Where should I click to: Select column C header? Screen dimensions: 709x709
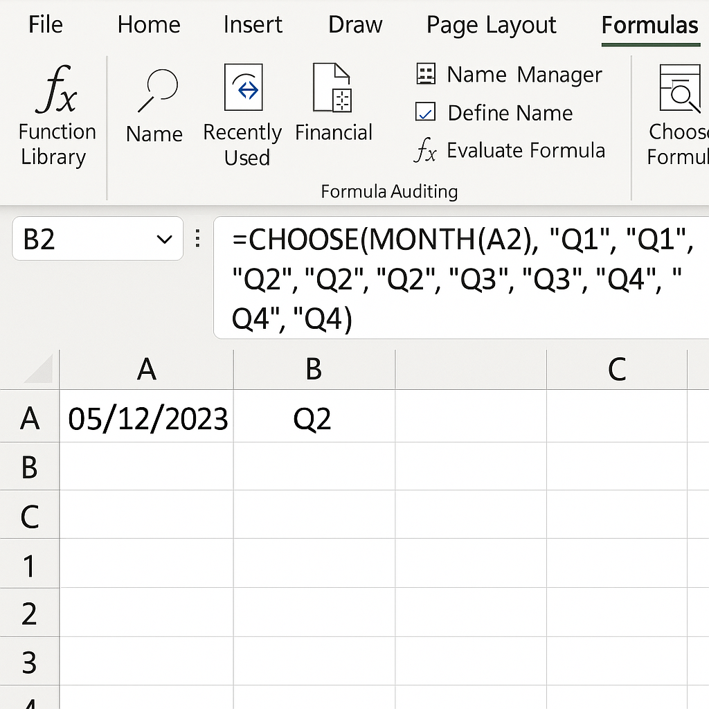616,369
